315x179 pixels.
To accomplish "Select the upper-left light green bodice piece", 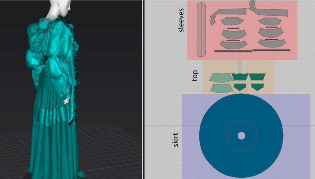I will click(x=220, y=77).
